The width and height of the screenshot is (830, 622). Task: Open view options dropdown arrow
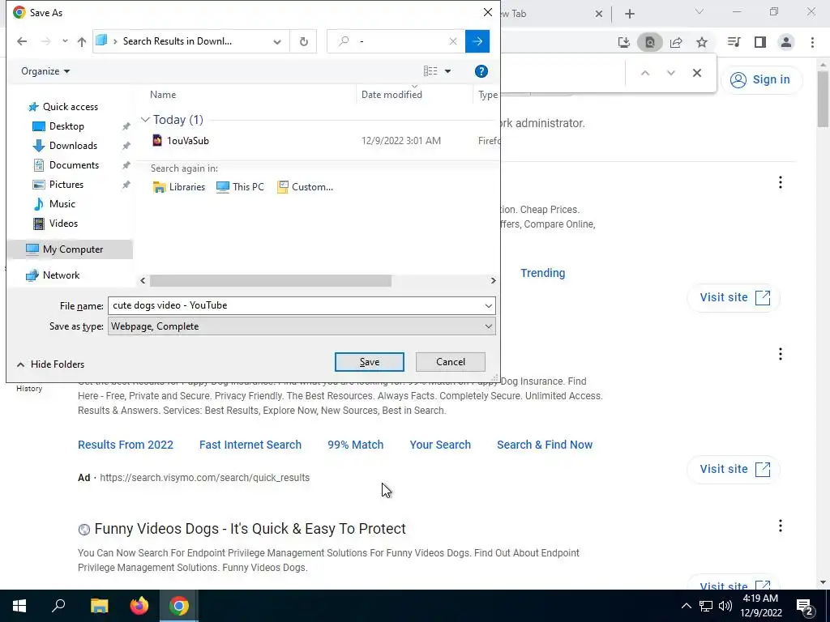pos(447,71)
